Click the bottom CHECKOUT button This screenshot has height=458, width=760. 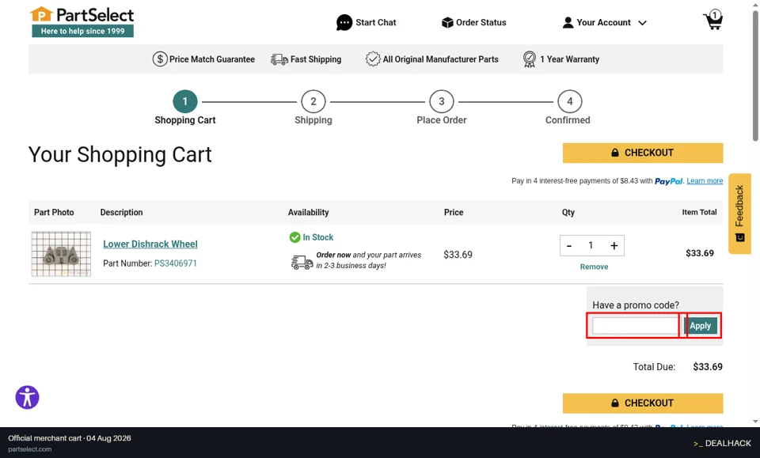[x=643, y=403]
